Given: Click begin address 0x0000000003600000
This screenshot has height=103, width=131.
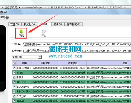Looking at the screenshot, I should (x=45, y=91).
